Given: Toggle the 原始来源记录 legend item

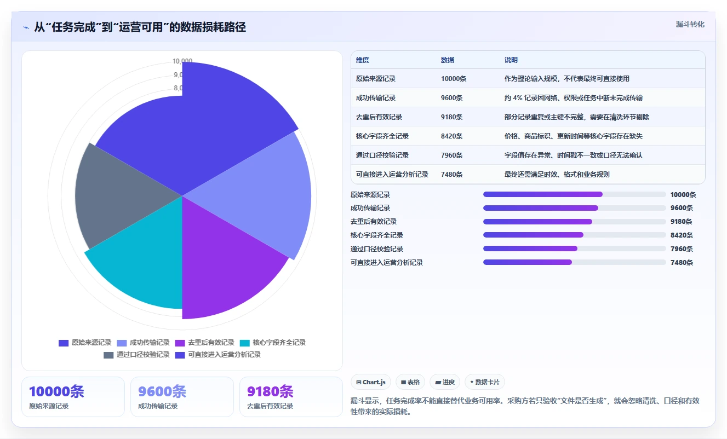Looking at the screenshot, I should pyautogui.click(x=85, y=343).
